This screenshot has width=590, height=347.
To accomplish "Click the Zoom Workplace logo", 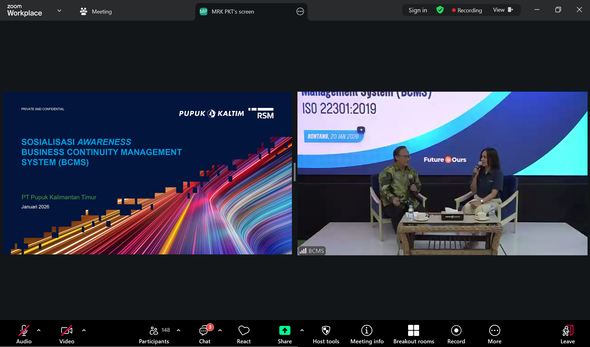I will click(25, 10).
